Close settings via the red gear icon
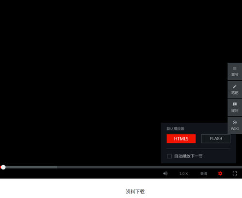 pos(220,173)
